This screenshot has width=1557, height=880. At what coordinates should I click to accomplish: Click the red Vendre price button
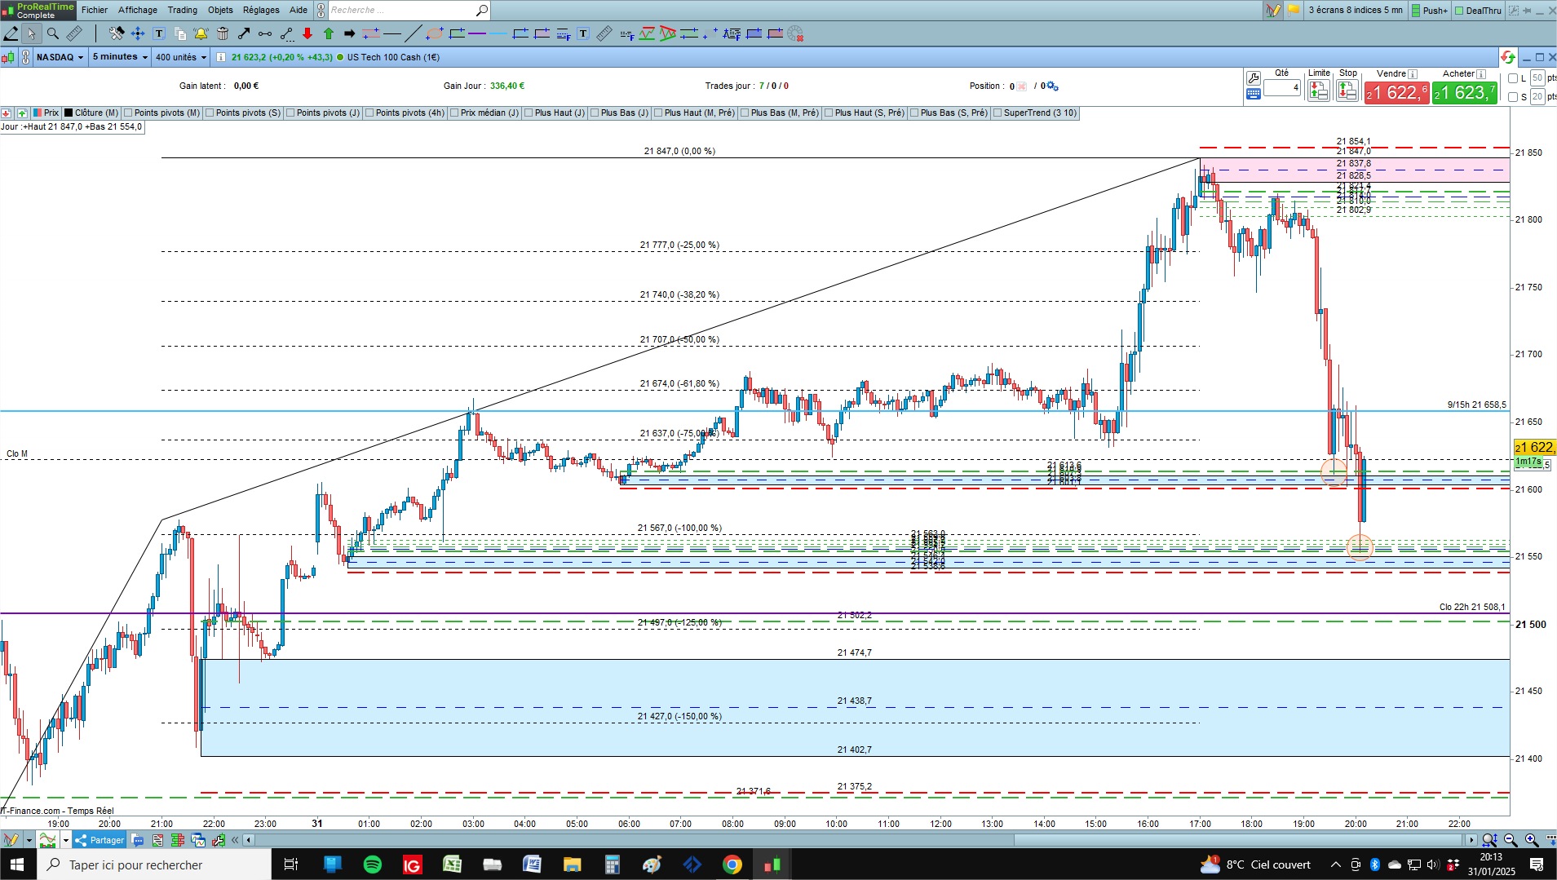coord(1397,93)
